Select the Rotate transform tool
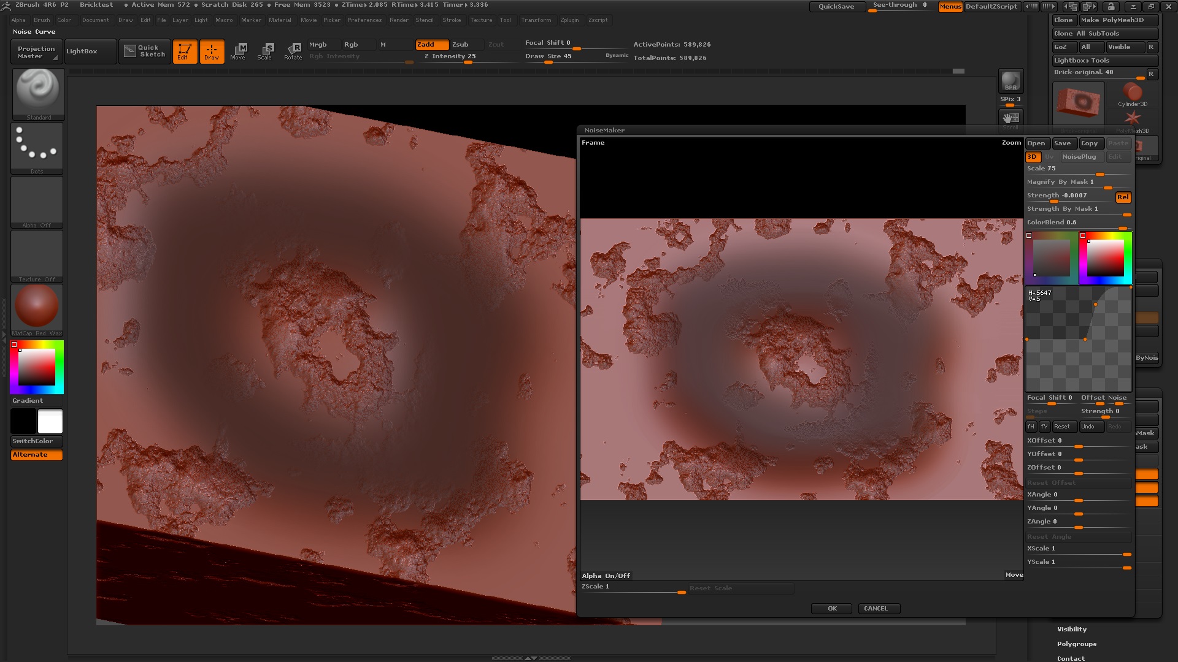1178x662 pixels. pos(293,51)
